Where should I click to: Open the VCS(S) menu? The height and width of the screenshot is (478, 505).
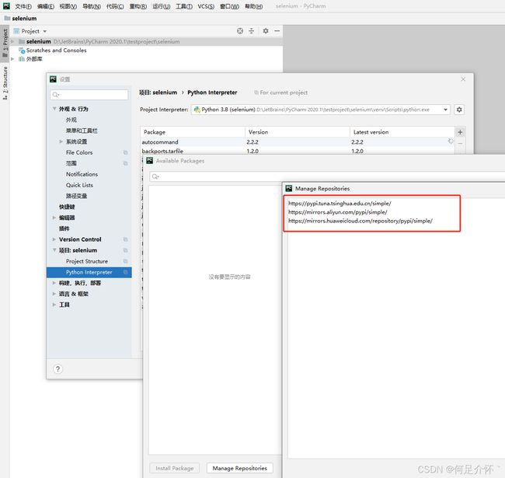pyautogui.click(x=206, y=6)
